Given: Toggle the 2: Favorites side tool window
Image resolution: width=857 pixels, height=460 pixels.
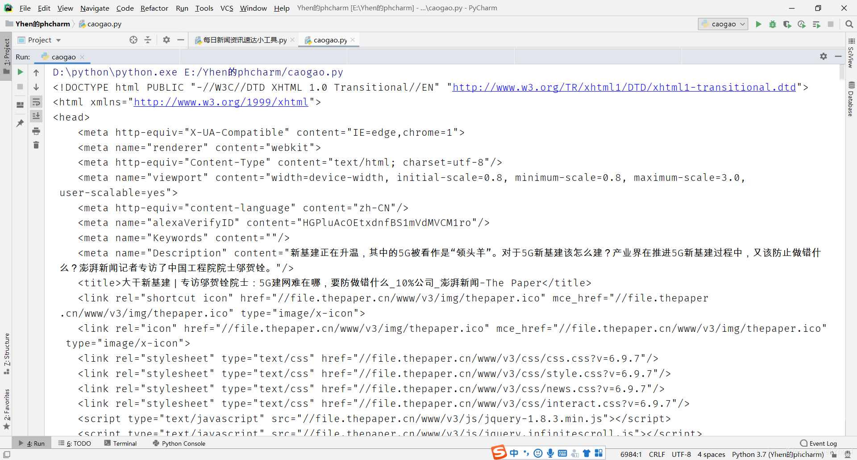Looking at the screenshot, I should (6, 409).
